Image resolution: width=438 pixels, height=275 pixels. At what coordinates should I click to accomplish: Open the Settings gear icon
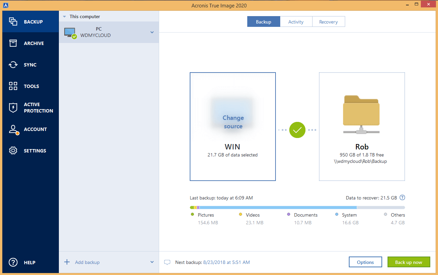tap(13, 150)
